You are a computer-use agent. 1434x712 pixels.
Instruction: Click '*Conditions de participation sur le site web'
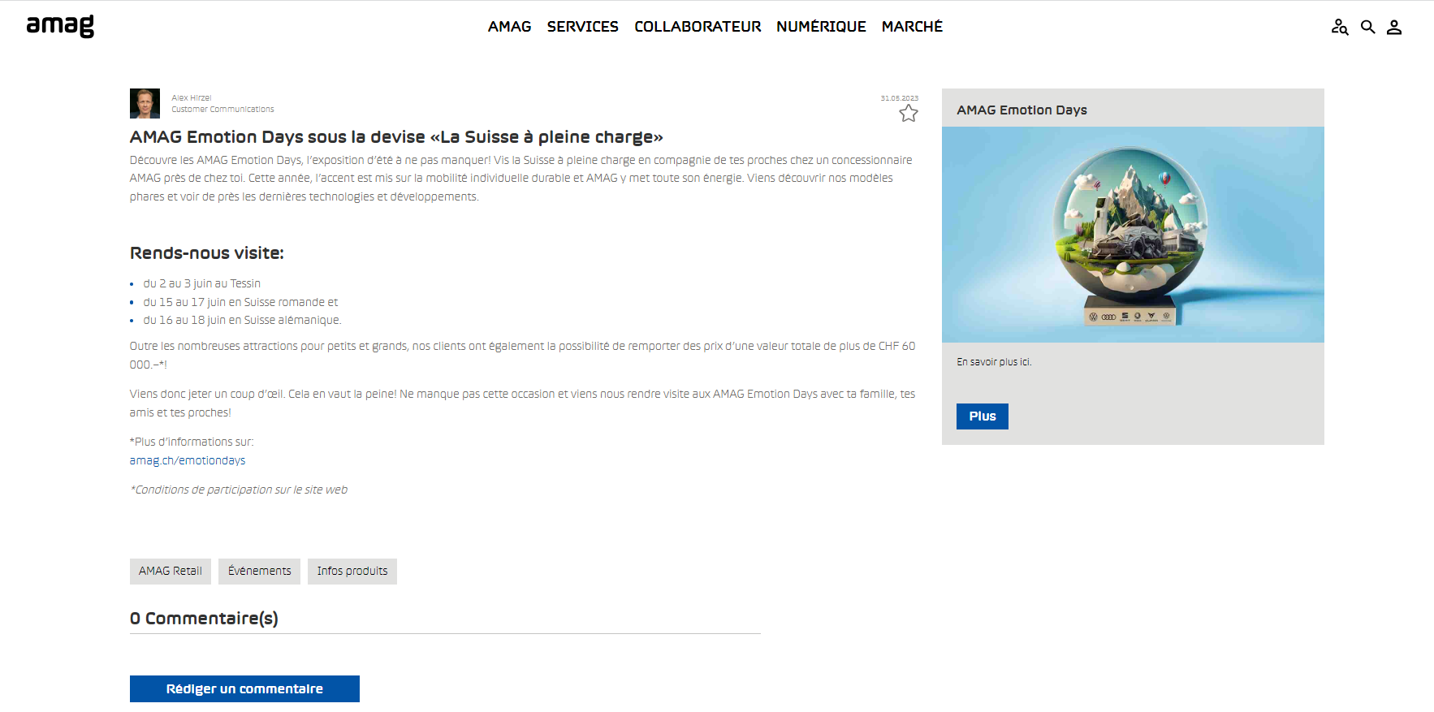tap(239, 490)
